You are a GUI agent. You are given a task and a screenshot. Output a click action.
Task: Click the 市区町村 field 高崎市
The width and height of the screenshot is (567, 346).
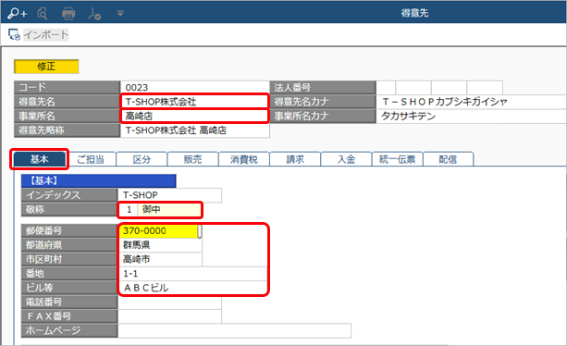point(160,259)
